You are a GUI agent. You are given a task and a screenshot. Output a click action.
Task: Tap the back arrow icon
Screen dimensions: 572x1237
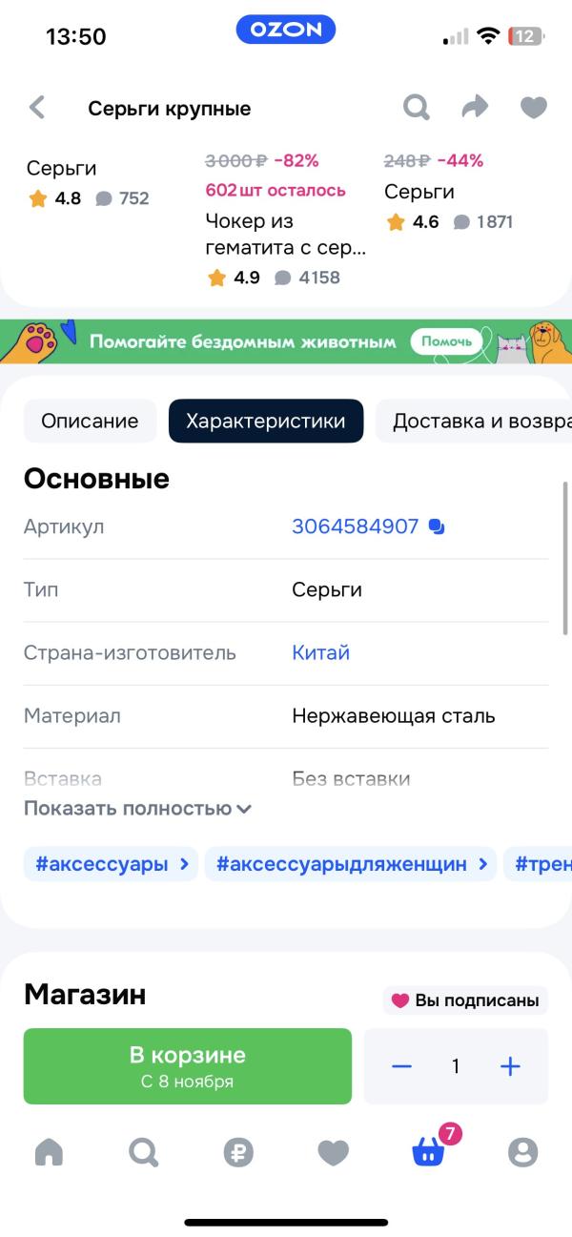pos(37,108)
